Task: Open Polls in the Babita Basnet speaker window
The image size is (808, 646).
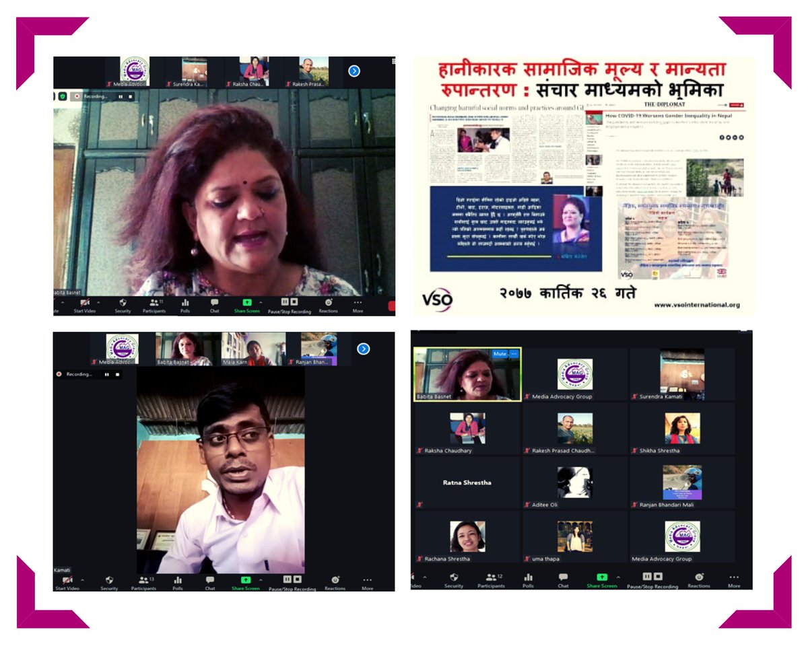Action: (185, 306)
